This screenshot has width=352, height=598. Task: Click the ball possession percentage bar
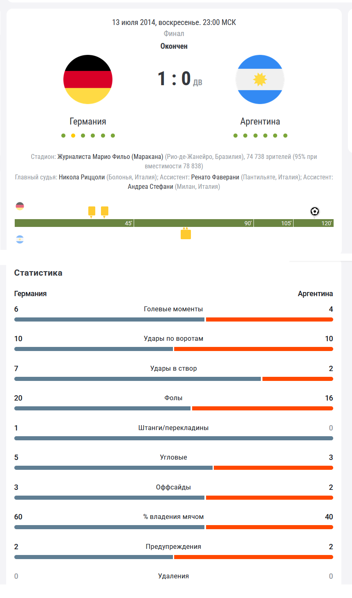pyautogui.click(x=174, y=527)
